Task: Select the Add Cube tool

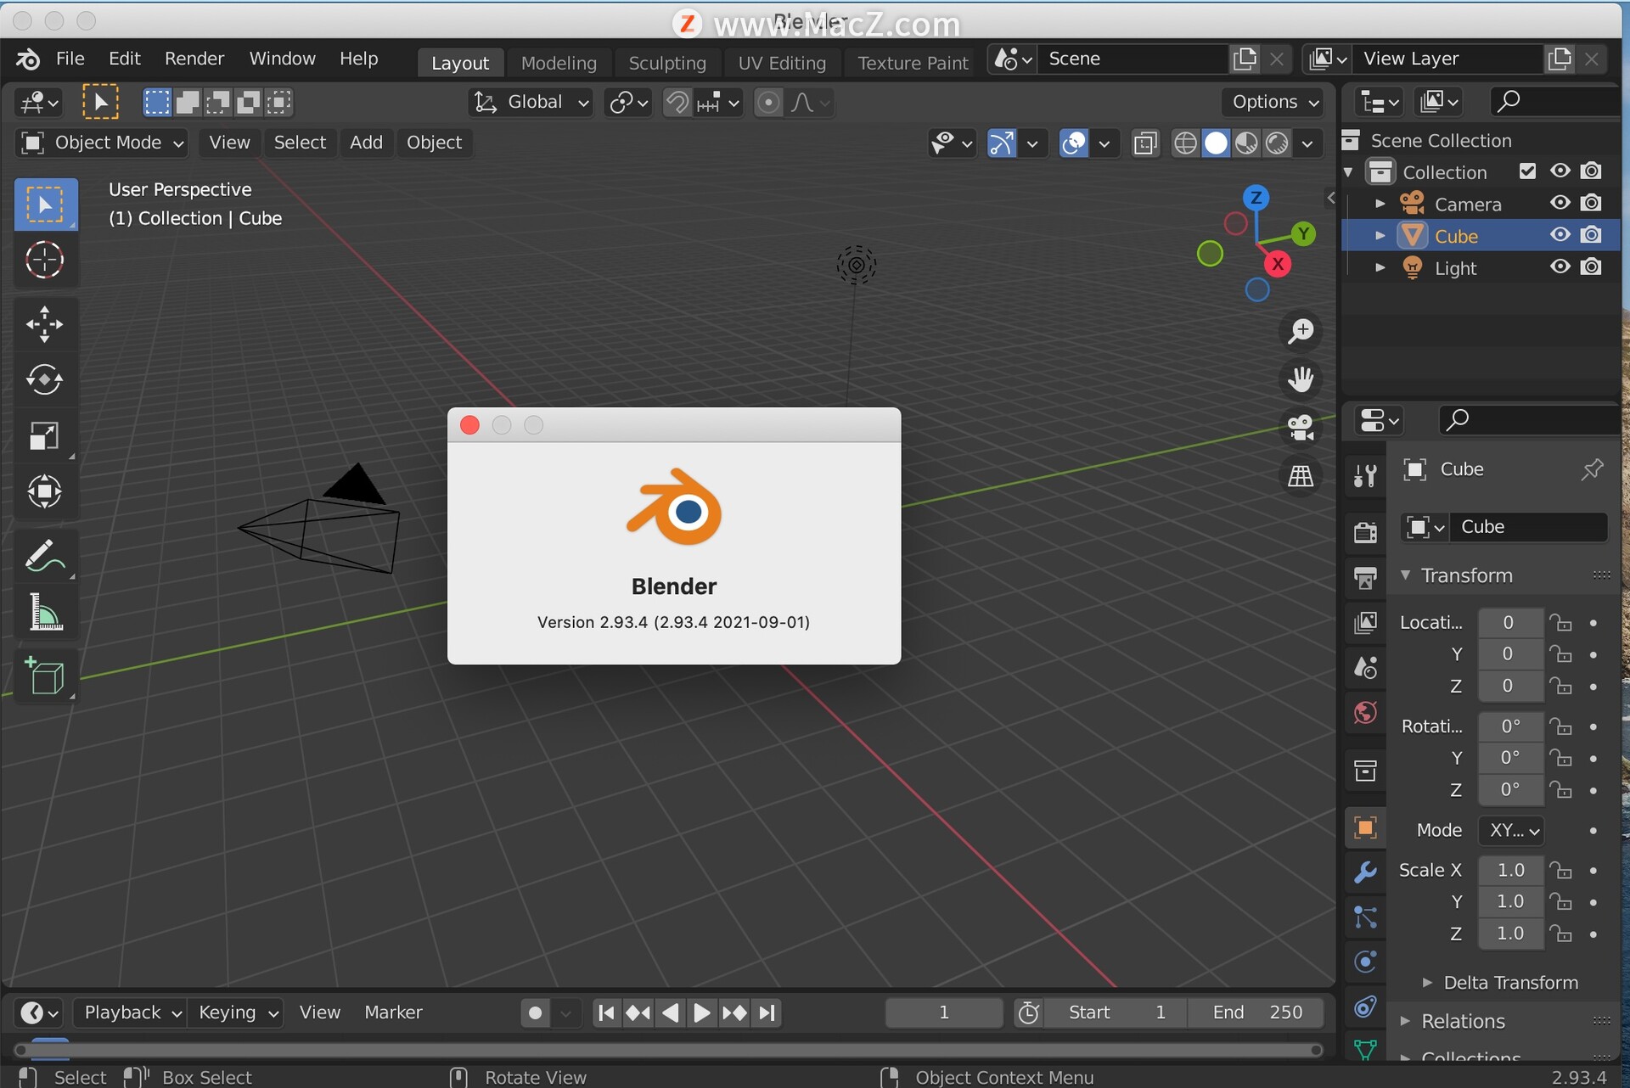Action: 45,676
